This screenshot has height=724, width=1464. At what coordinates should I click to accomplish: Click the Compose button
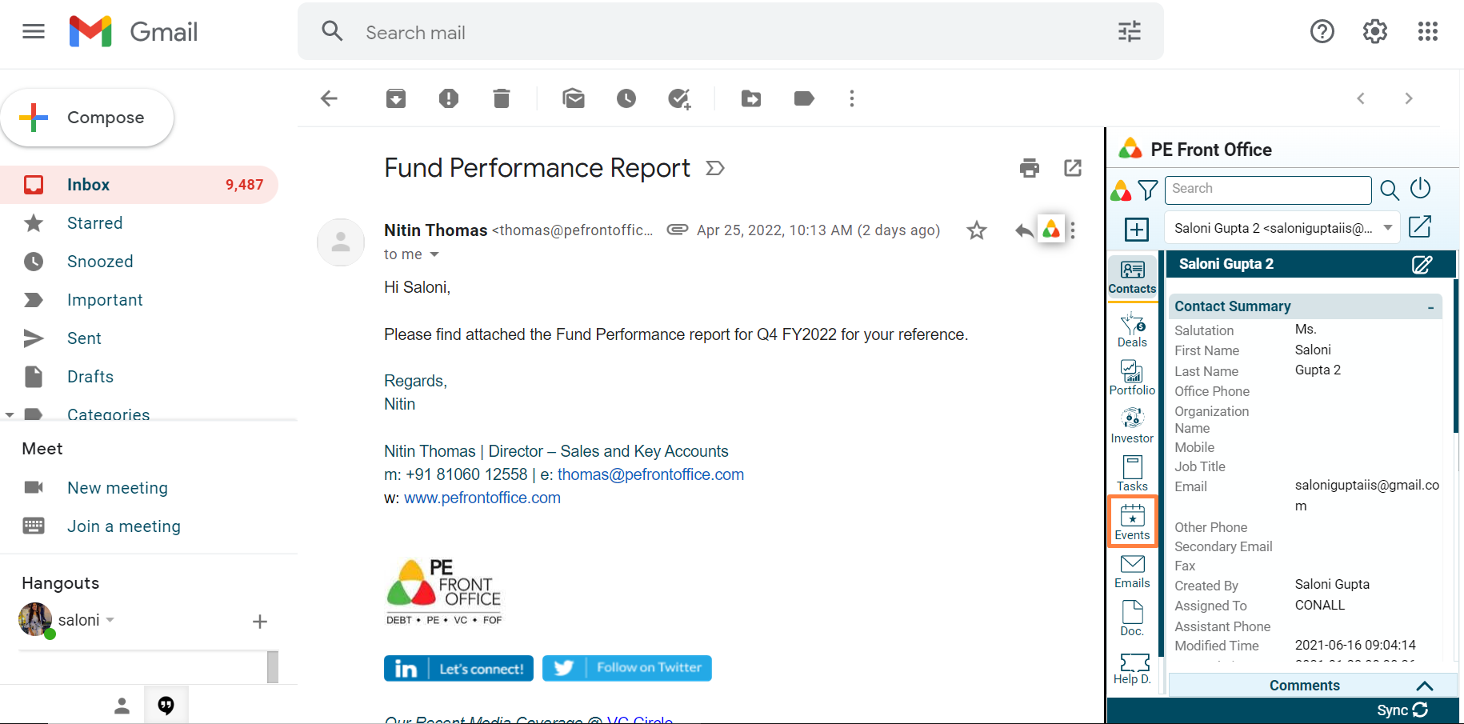(87, 118)
